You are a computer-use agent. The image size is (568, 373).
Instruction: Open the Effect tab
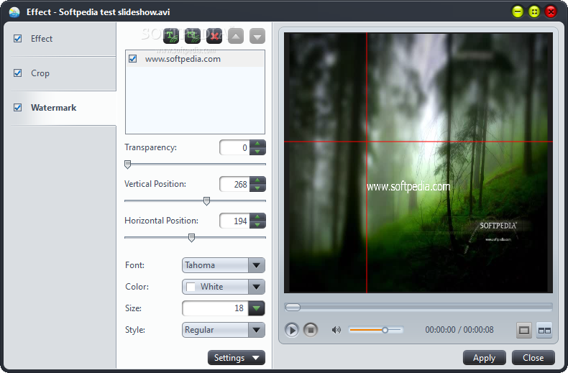[x=63, y=39]
